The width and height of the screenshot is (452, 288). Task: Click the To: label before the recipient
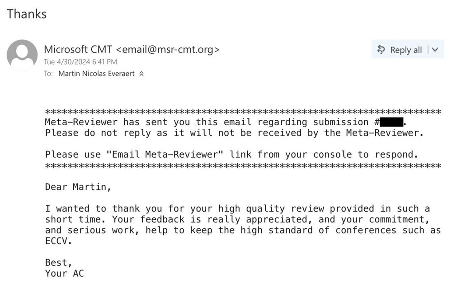tap(48, 74)
